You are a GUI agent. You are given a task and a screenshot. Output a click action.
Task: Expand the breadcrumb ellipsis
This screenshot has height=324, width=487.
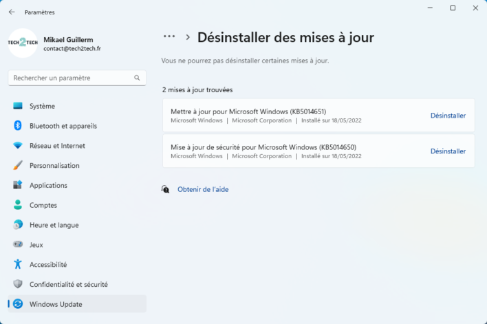click(x=169, y=36)
